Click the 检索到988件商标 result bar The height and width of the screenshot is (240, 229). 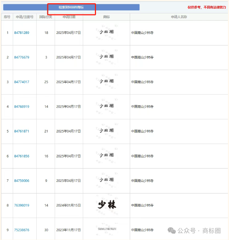pos(71,7)
